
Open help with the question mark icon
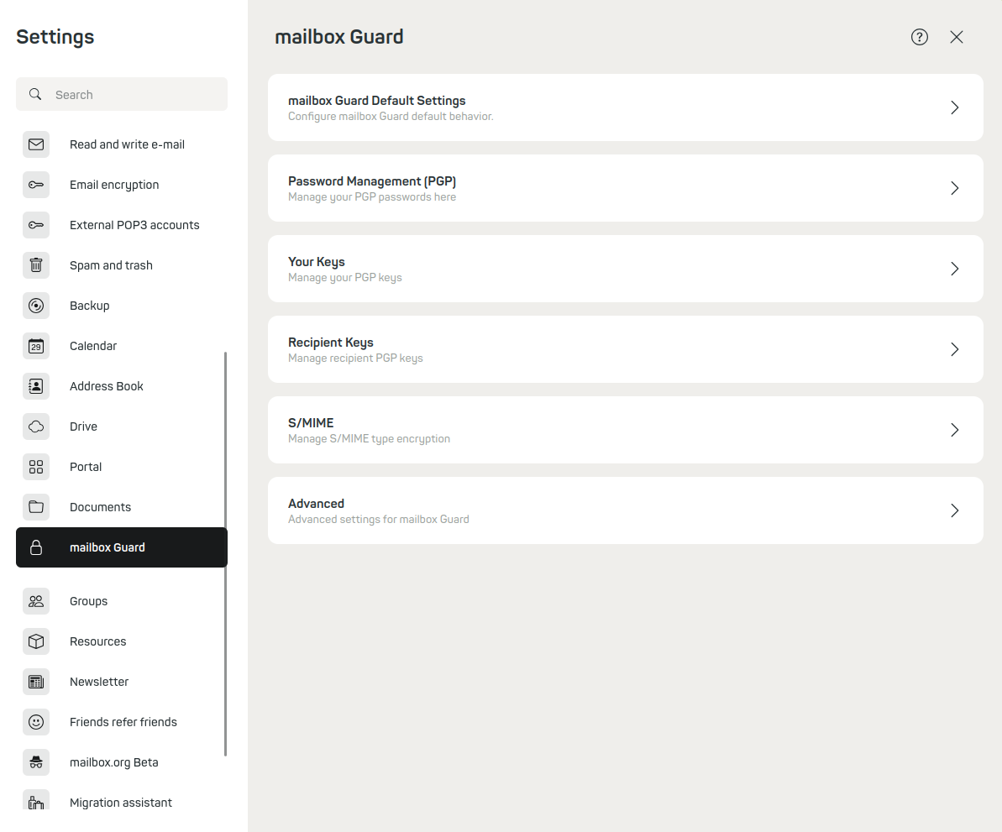point(920,37)
